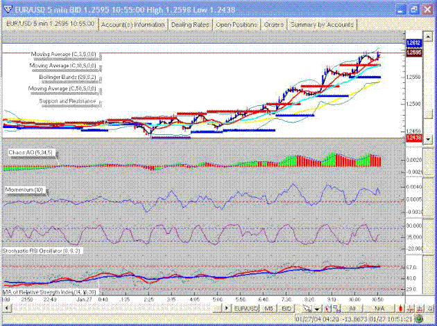Viewport: 437px width, 326px height.
Task: Open the Dealing Rates tab
Action: coord(190,24)
